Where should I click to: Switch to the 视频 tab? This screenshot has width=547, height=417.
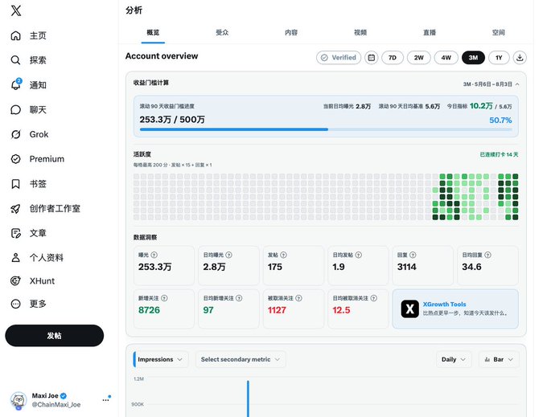pyautogui.click(x=360, y=33)
